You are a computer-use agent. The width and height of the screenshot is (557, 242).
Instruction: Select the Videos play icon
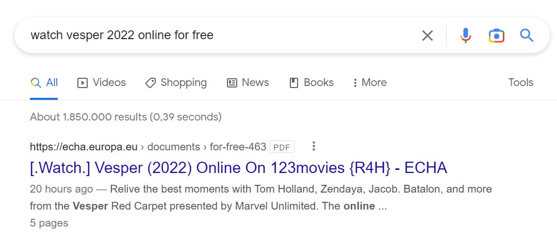pyautogui.click(x=83, y=83)
